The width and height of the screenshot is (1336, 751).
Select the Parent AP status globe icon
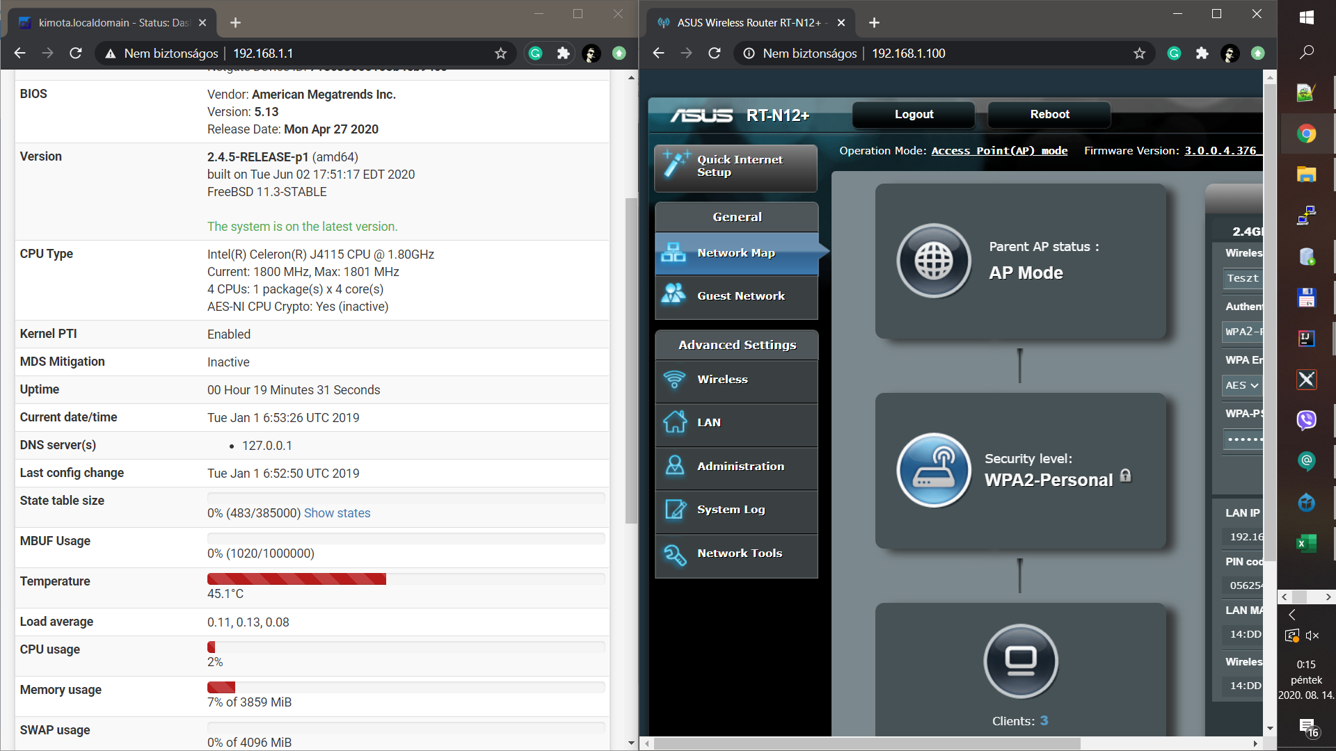pos(934,261)
